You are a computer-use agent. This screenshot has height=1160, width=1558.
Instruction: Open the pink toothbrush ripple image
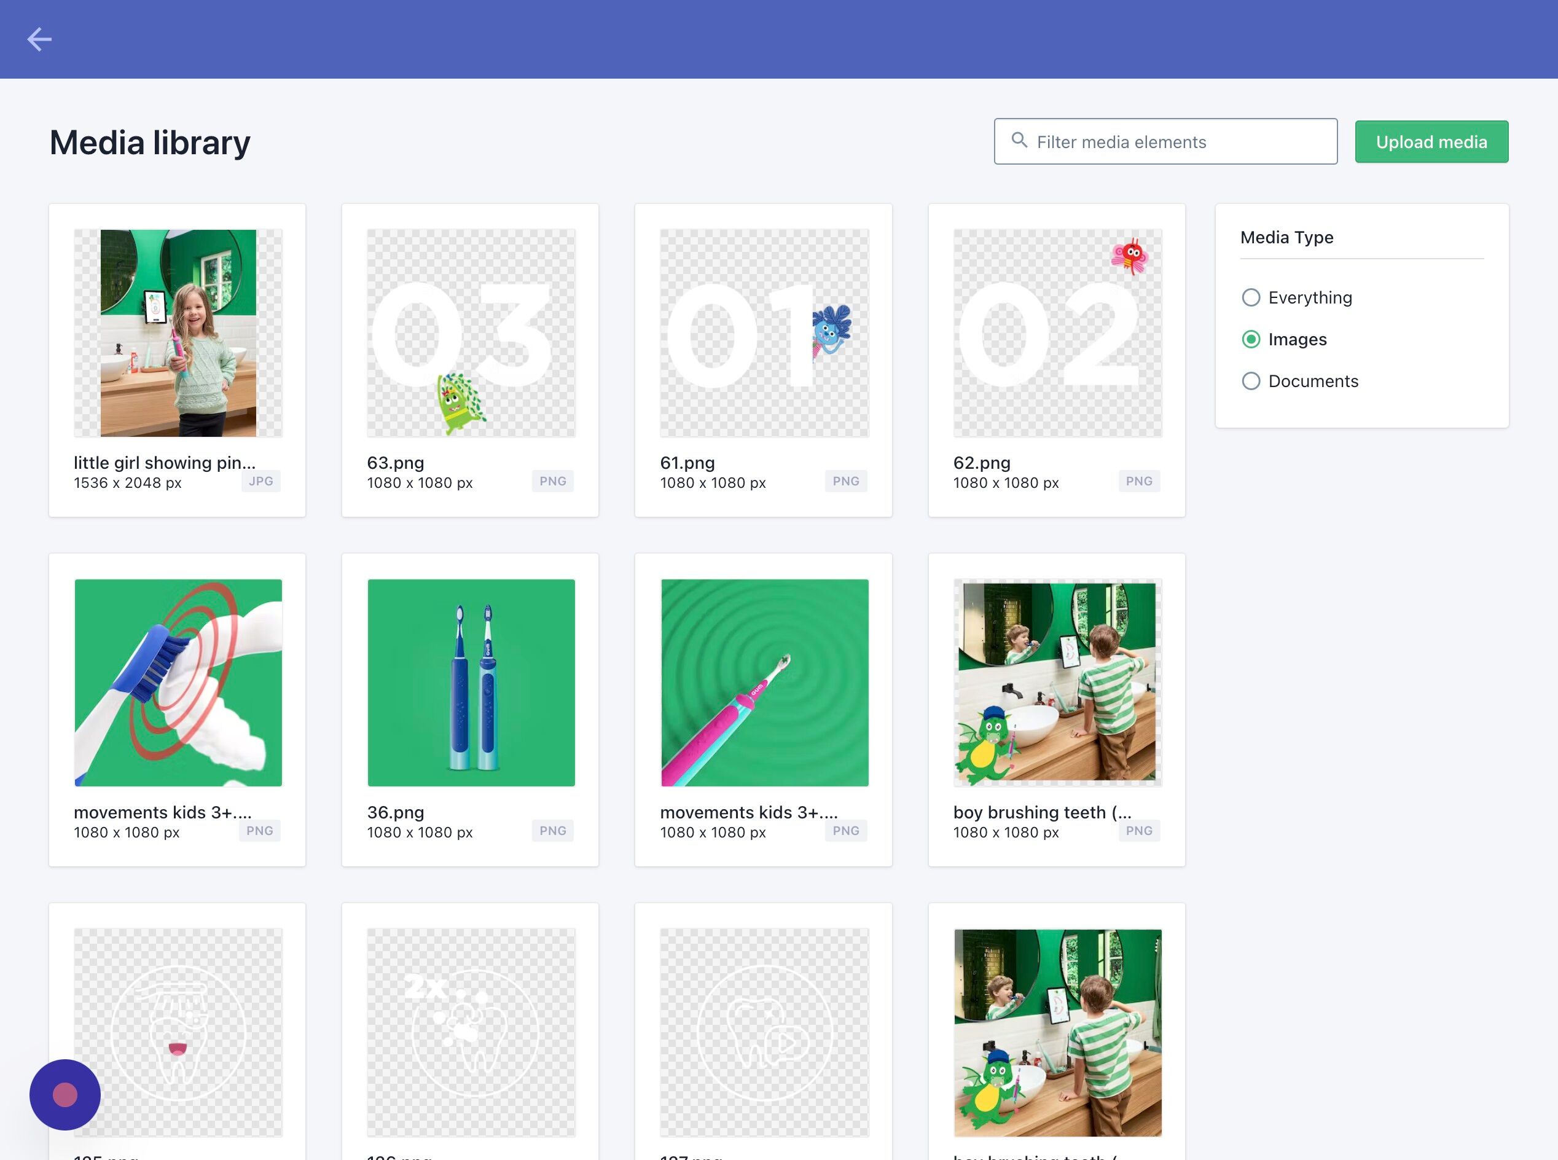tap(764, 683)
